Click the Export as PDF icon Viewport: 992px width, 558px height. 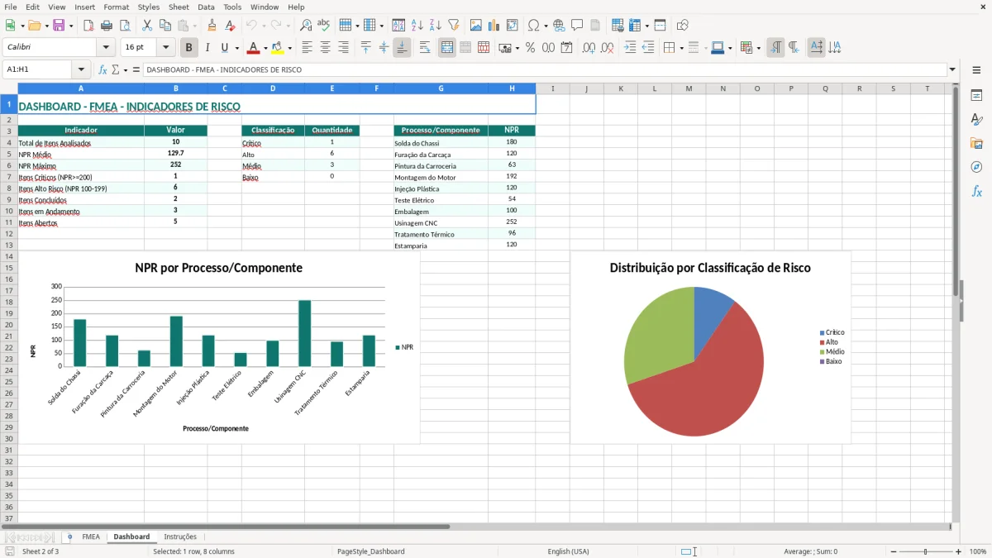88,26
